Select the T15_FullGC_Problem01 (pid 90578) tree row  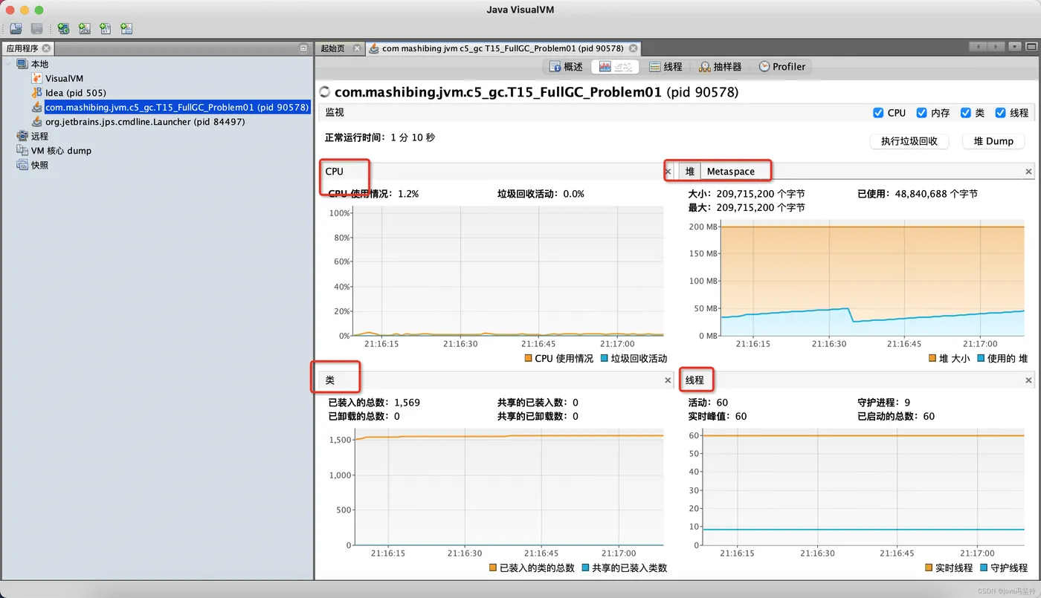176,107
